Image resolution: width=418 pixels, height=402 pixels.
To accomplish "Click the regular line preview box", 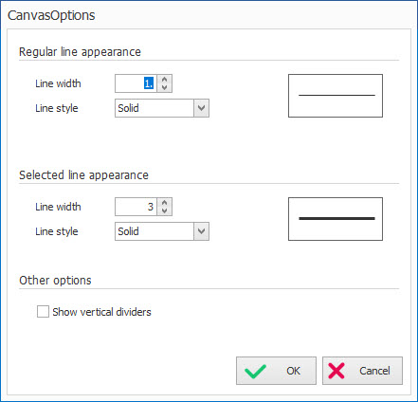I will click(x=336, y=96).
